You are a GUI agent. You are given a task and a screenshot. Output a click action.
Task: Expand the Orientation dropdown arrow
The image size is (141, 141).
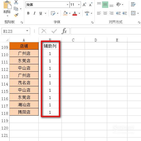click(x=122, y=5)
